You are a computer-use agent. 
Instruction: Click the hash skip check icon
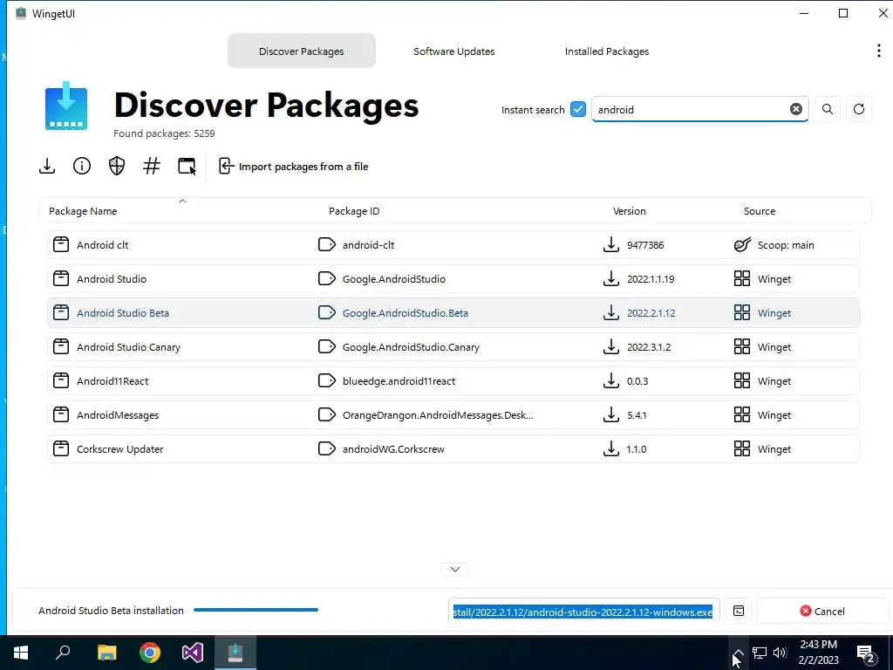(x=152, y=167)
